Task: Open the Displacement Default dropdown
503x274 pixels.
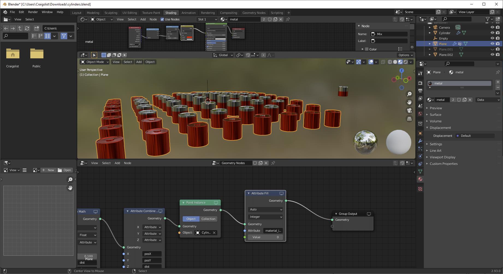Action: (x=475, y=136)
